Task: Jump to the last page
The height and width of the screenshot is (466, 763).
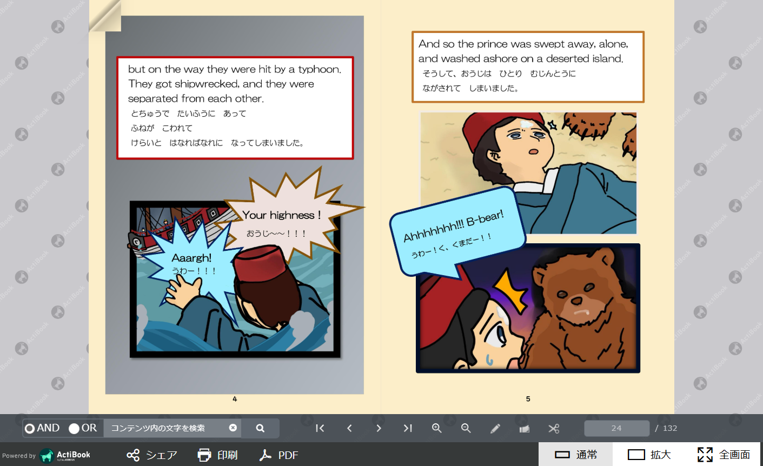Action: pos(408,428)
